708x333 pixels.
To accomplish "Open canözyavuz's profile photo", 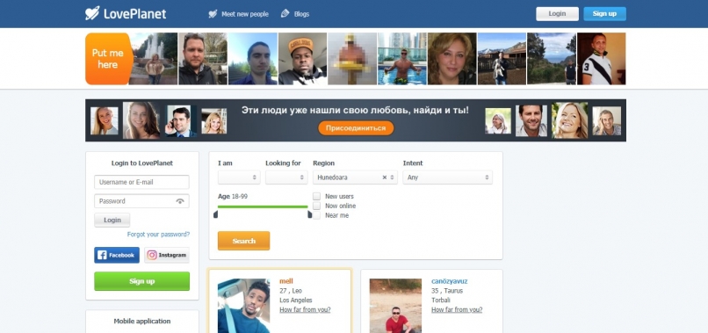I will (395, 306).
